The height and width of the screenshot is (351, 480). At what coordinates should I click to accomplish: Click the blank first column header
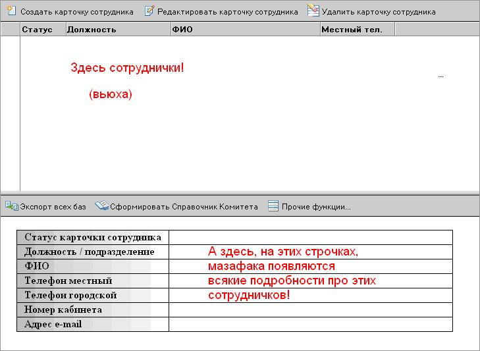(x=10, y=29)
